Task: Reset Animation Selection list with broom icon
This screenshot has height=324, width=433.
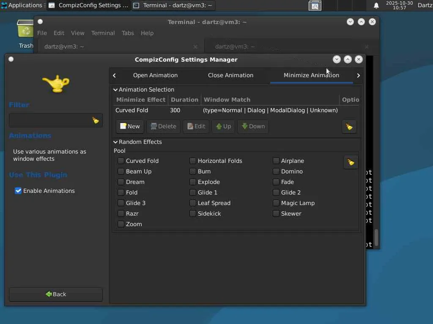Action: click(349, 127)
